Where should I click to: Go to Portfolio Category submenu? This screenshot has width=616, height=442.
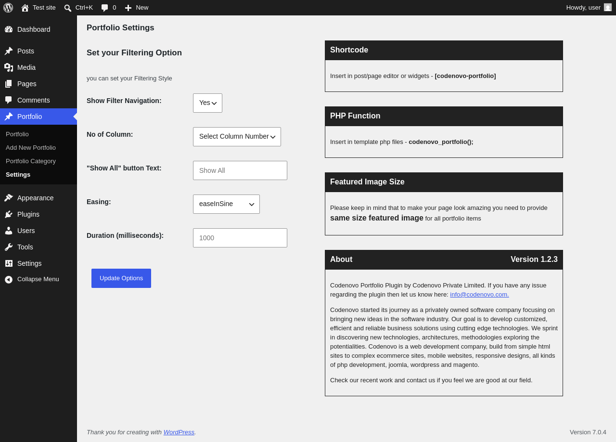[31, 161]
